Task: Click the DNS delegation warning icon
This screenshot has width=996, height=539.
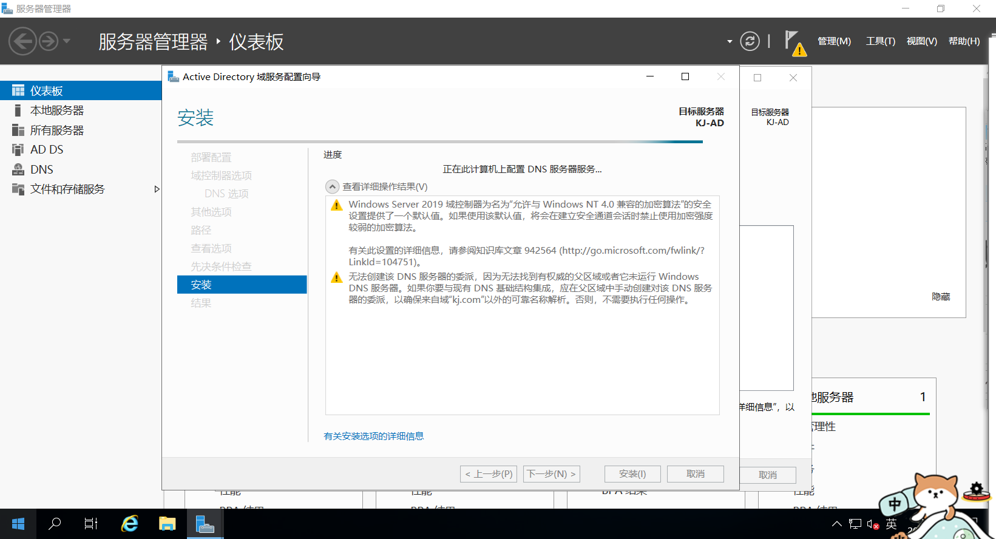Action: tap(336, 277)
